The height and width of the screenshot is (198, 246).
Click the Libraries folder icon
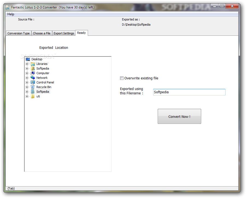[33, 64]
